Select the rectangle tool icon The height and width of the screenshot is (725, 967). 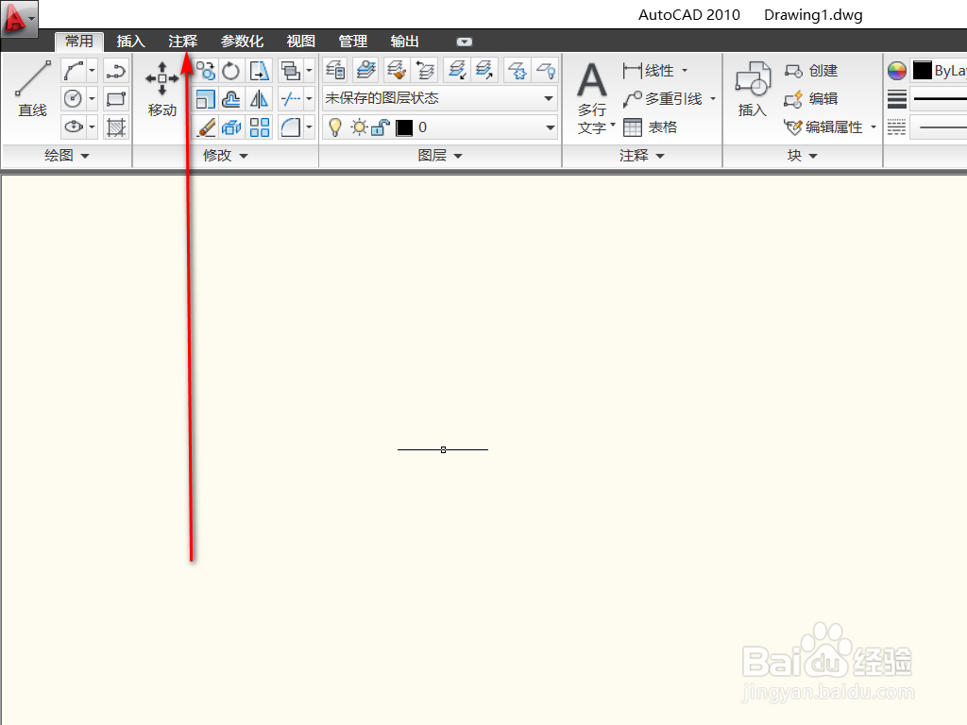[x=116, y=98]
